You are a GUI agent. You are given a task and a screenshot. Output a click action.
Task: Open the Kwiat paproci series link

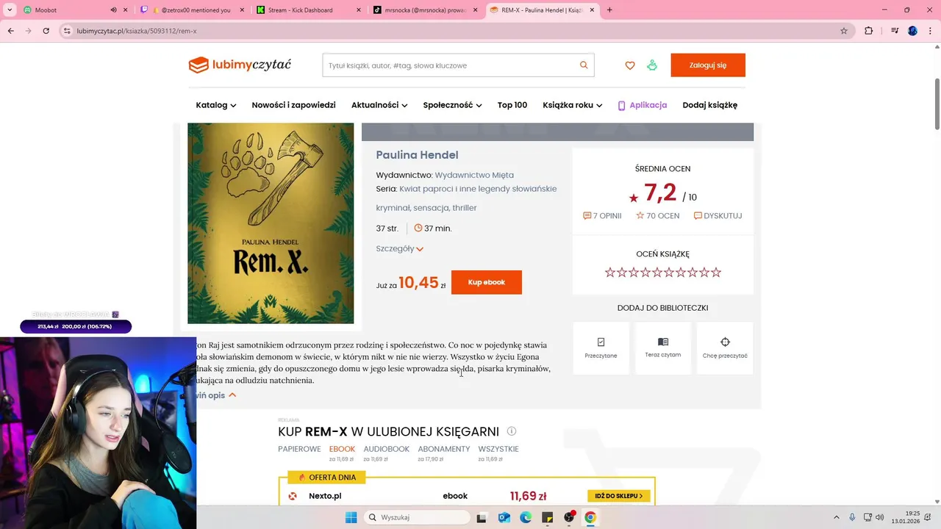(x=478, y=189)
